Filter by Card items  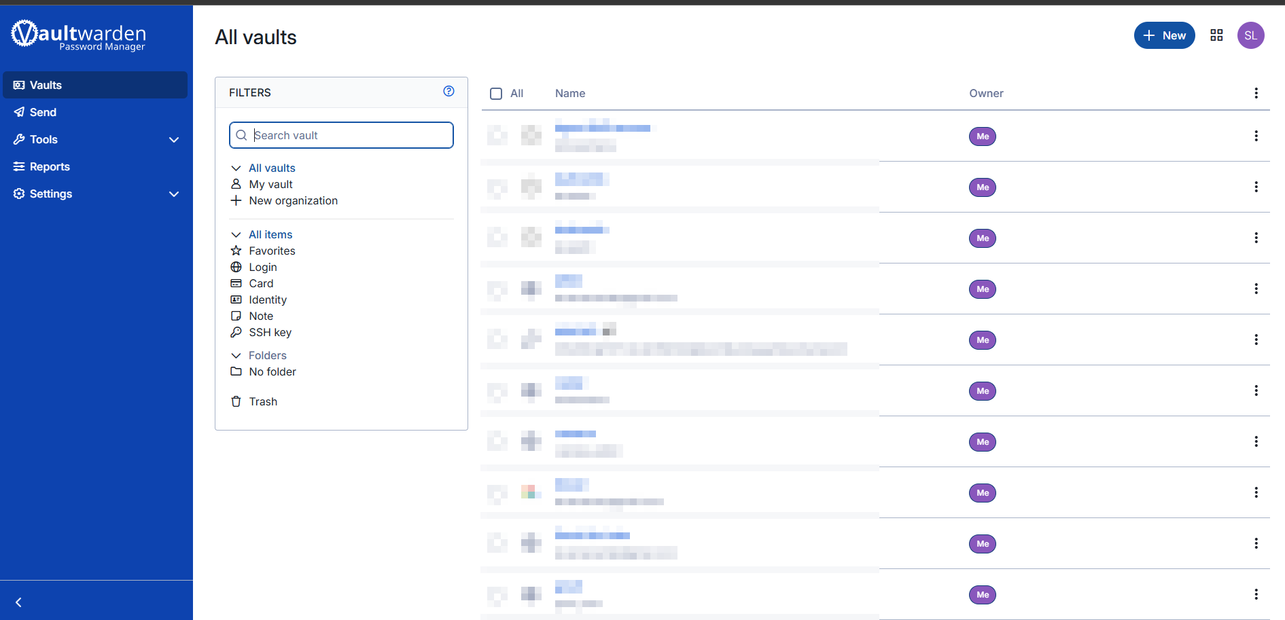261,283
